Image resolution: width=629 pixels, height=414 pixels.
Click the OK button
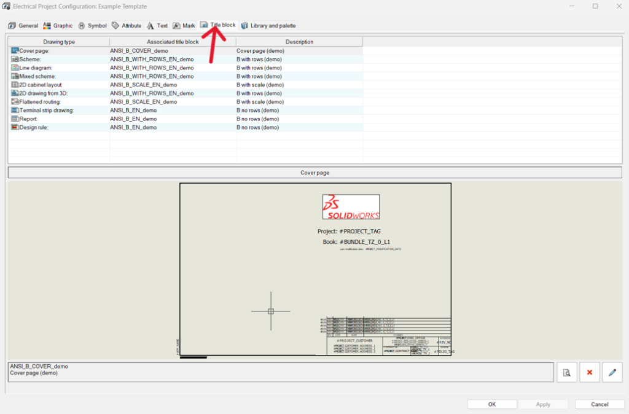click(492, 404)
